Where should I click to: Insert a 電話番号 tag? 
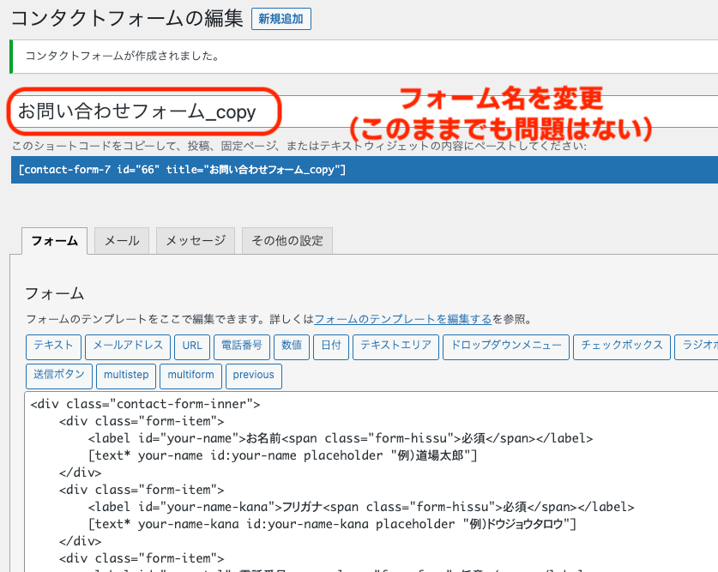242,346
